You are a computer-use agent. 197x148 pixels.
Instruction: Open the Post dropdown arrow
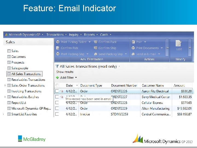(x=145, y=42)
